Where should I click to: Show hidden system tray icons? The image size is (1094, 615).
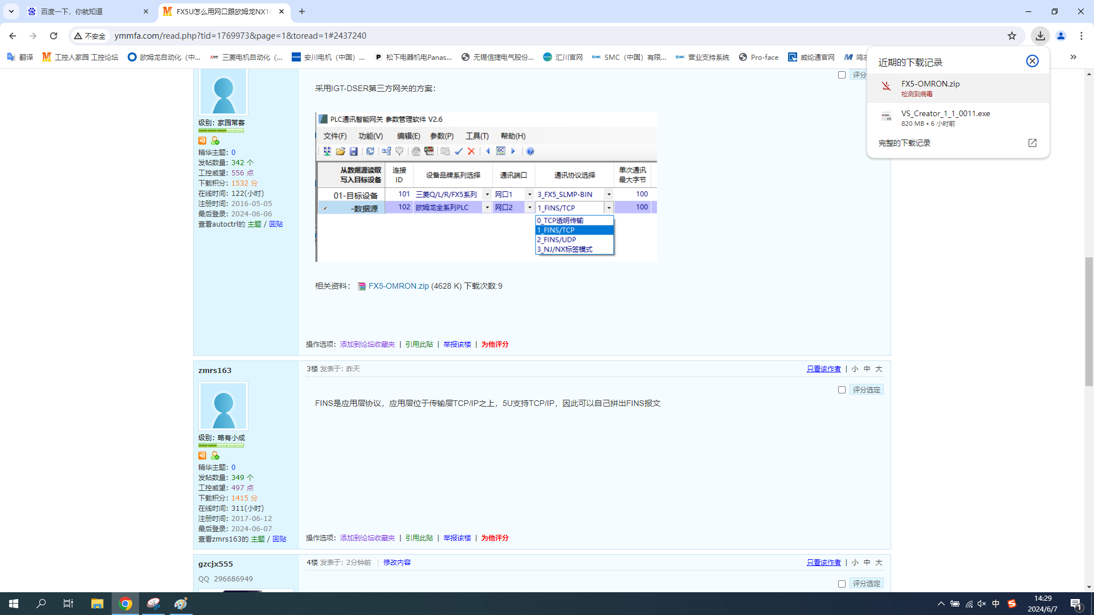pyautogui.click(x=941, y=604)
